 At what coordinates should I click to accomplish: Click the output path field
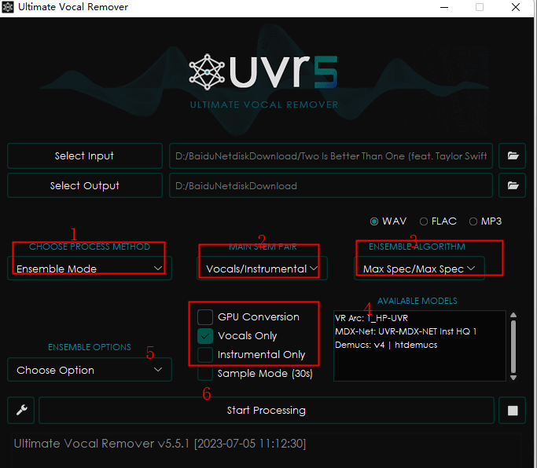coord(331,186)
